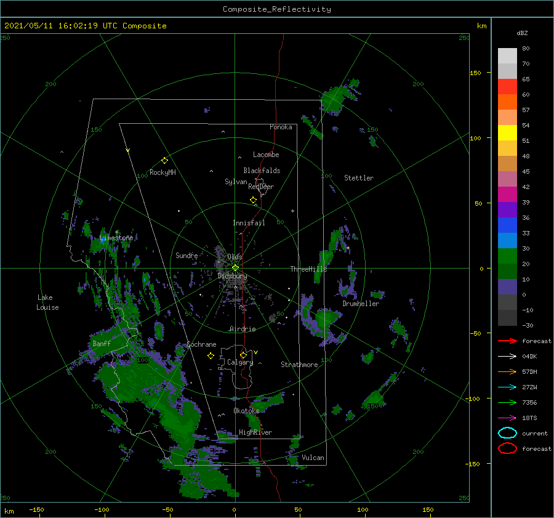The image size is (554, 518).
Task: Click the HighRiver city label
Action: [255, 432]
